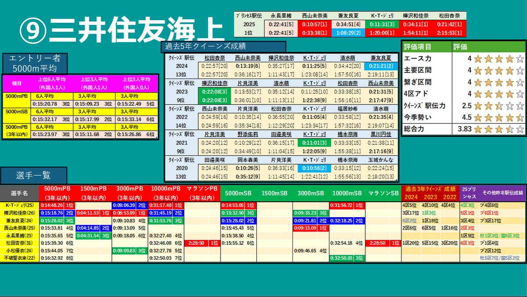
Task: Select '2:28:50' in the マラソンPB column
Action: 196,243
